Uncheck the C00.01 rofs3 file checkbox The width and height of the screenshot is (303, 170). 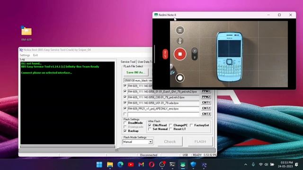[x=125, y=97]
